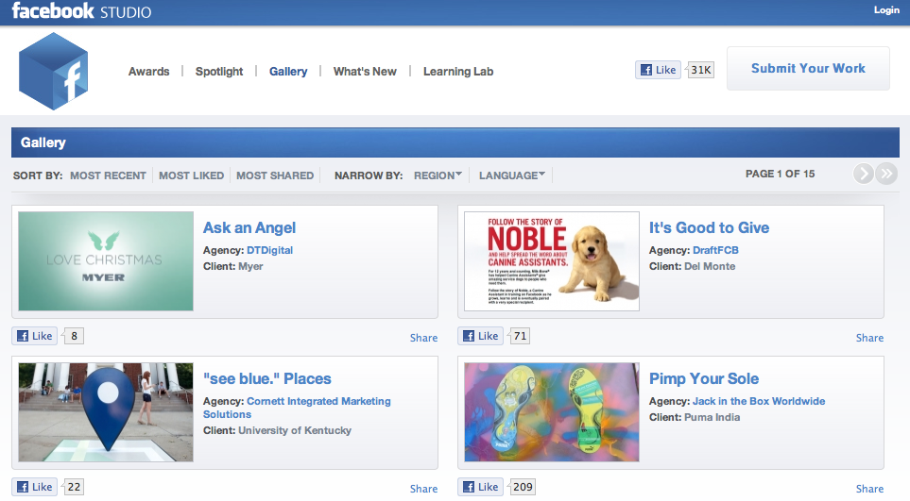Image resolution: width=910 pixels, height=501 pixels.
Task: Click the facebook STUDIO wordmark in header
Action: pyautogui.click(x=81, y=11)
